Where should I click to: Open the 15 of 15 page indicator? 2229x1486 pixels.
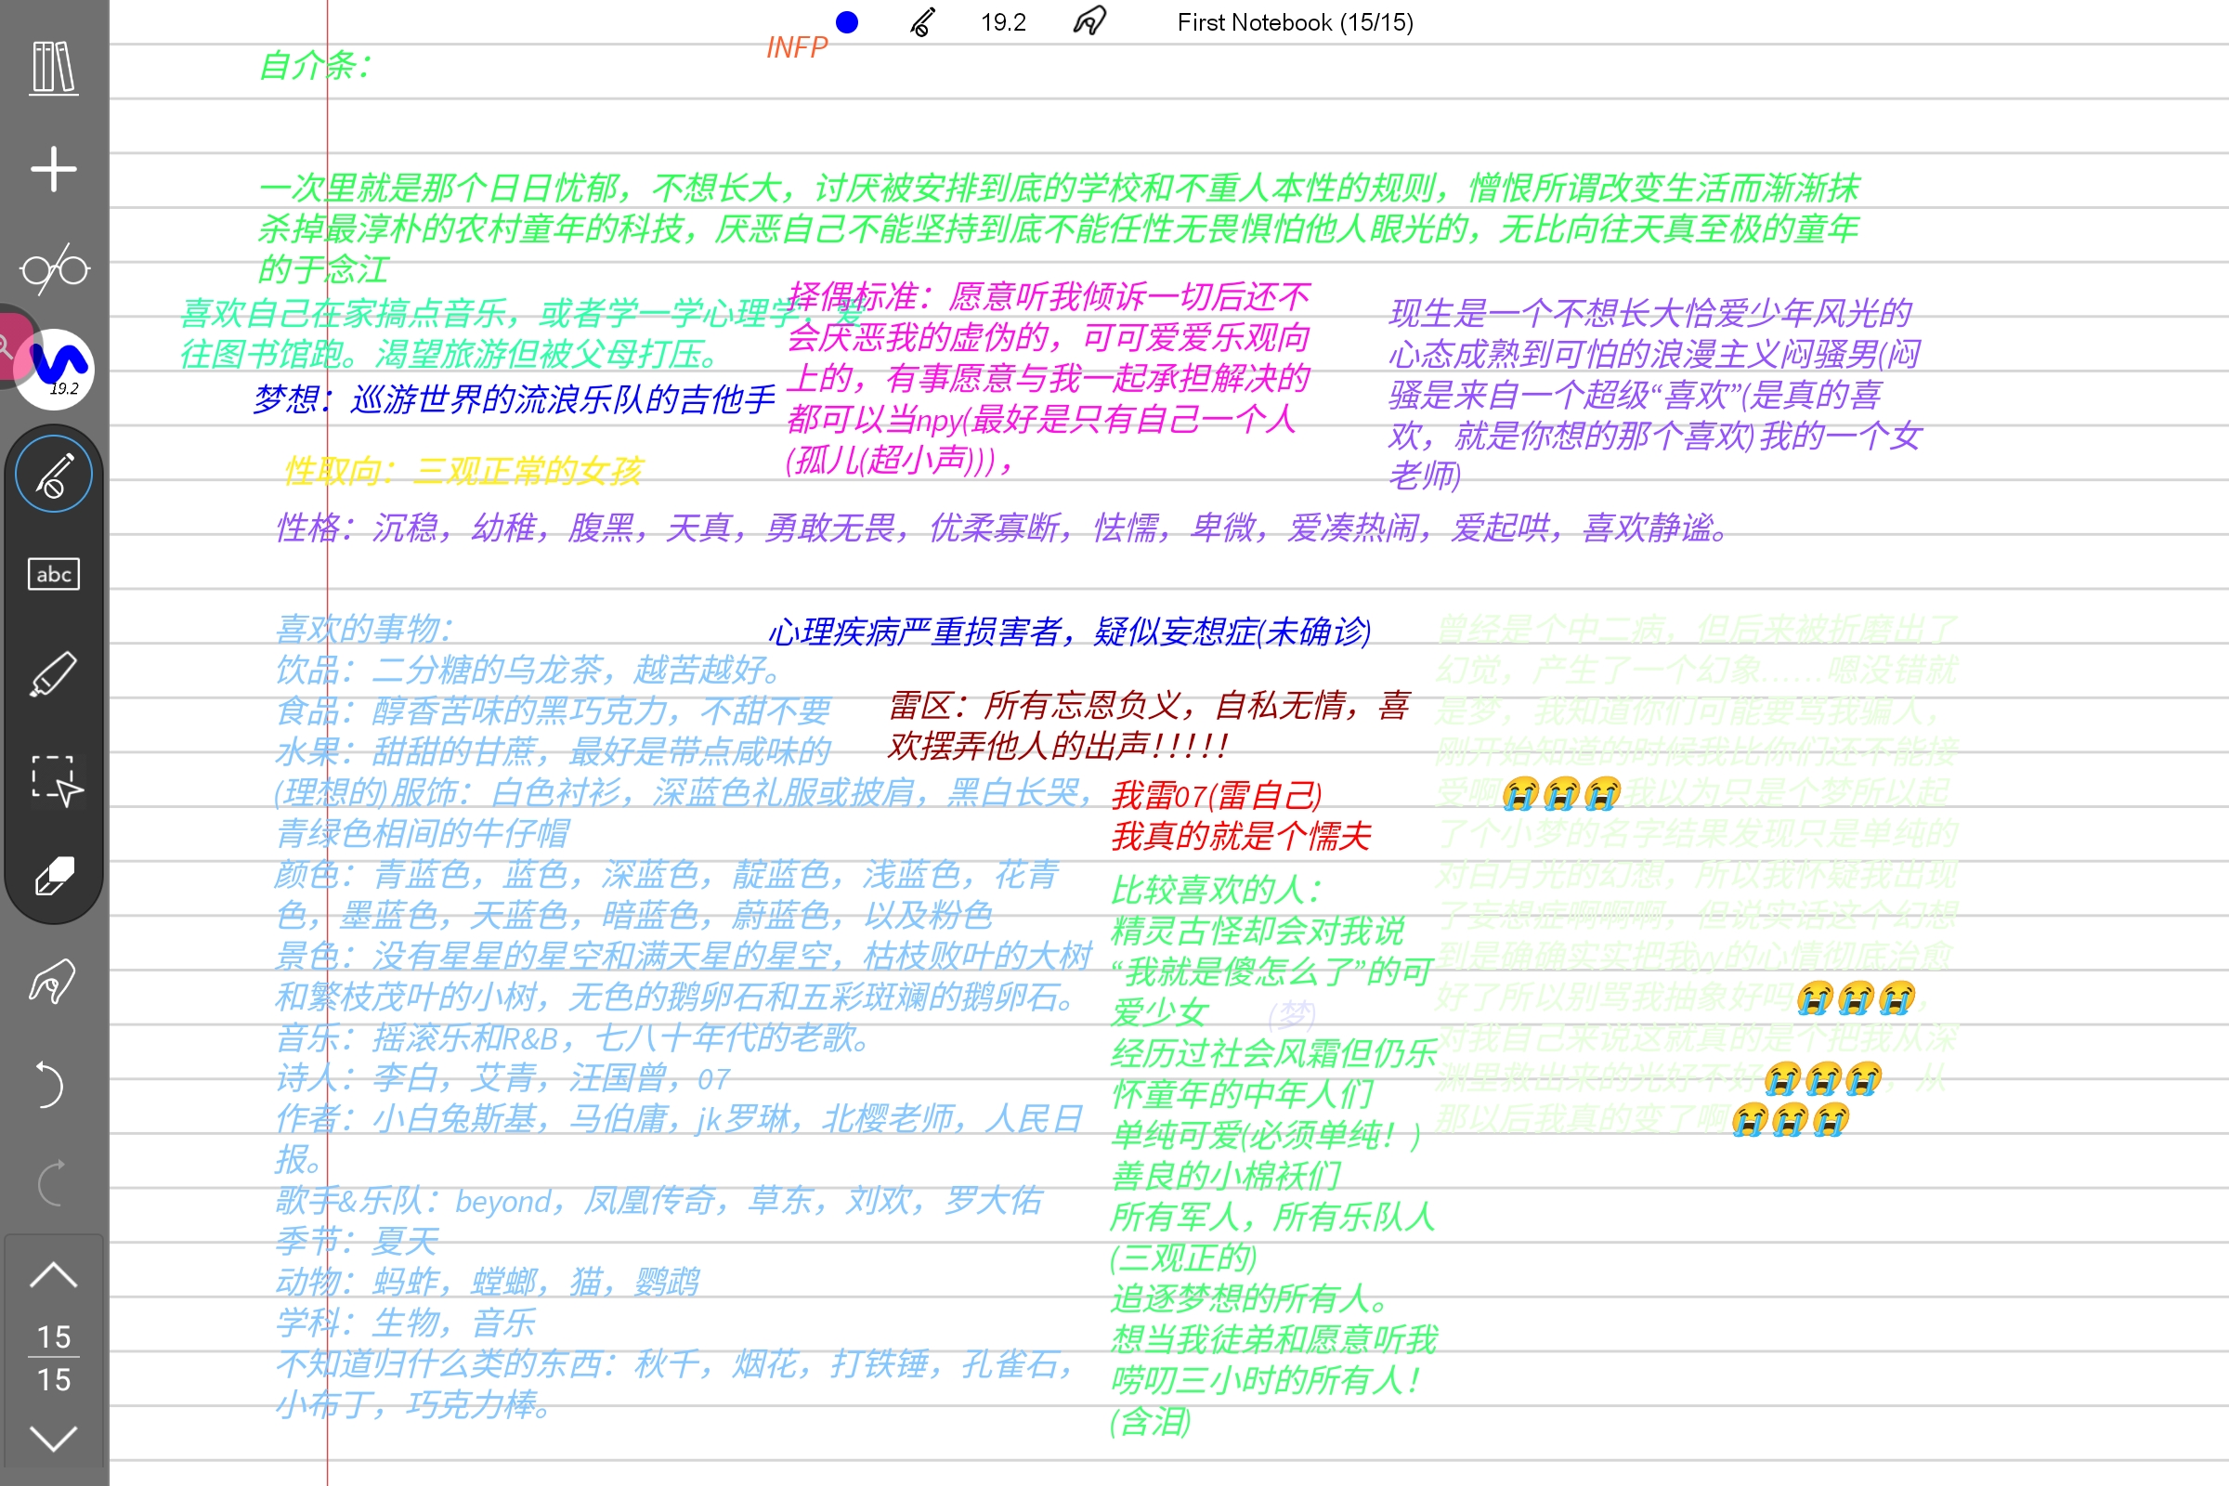53,1357
